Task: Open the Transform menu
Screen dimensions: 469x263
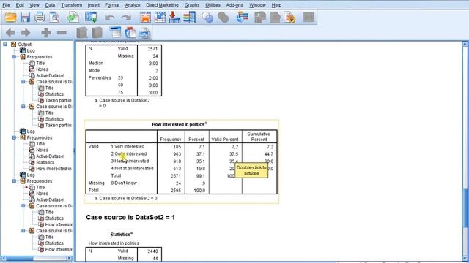Action: (x=71, y=5)
